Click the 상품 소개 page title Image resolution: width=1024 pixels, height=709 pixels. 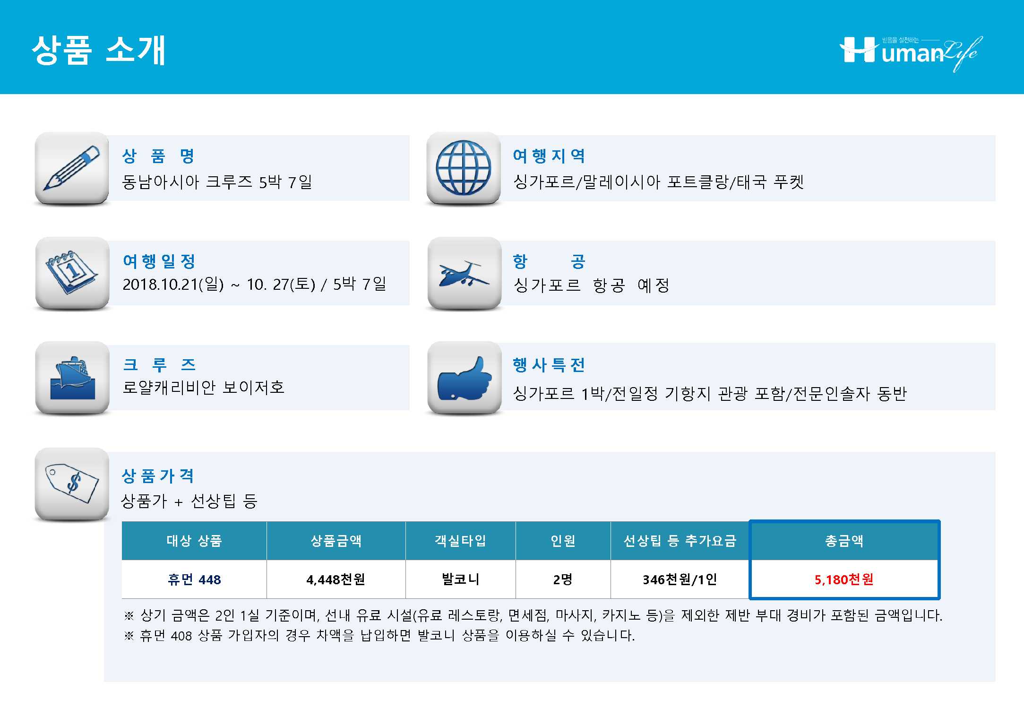point(99,50)
